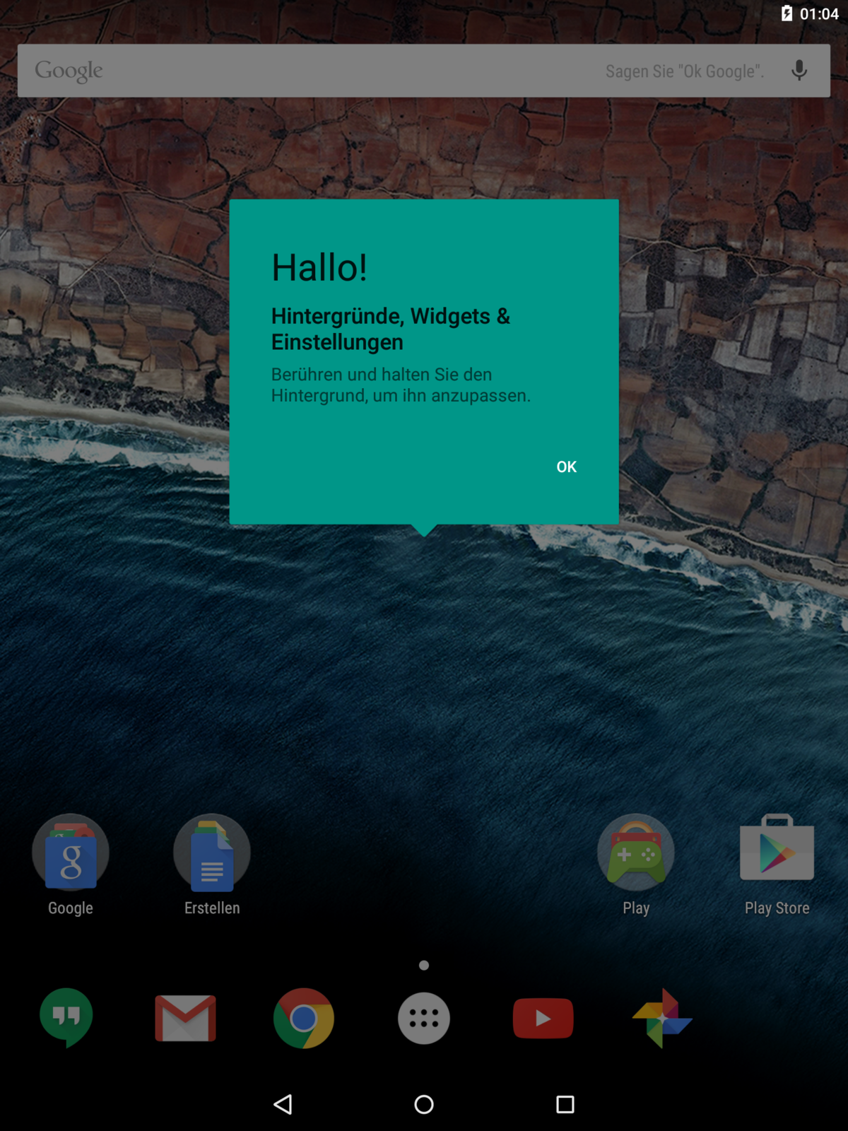Launch Gmail from the dock

point(185,1018)
